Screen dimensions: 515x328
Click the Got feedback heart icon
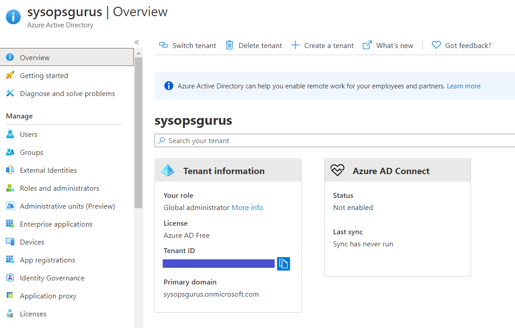pyautogui.click(x=436, y=45)
